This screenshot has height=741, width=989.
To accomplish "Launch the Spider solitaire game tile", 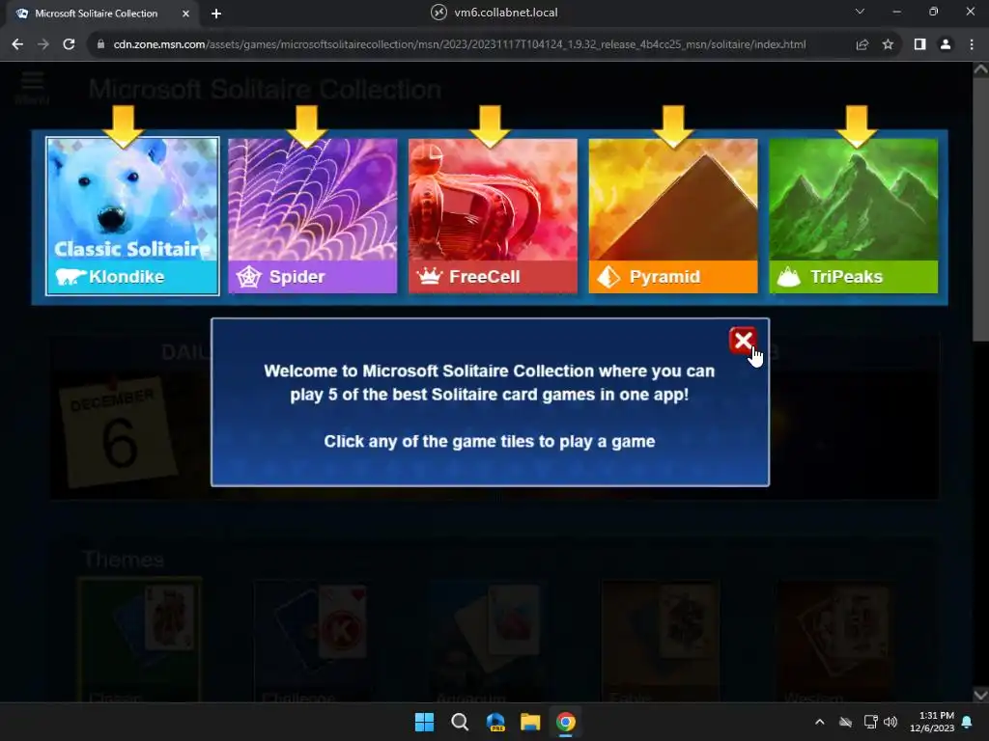I will [313, 216].
